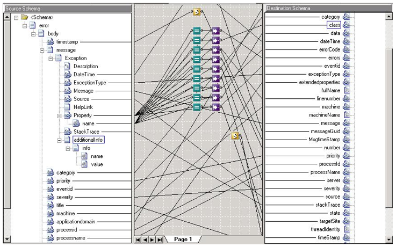
Task: Select the scripting functoid near MsgtimeStamp
Action: pyautogui.click(x=235, y=136)
